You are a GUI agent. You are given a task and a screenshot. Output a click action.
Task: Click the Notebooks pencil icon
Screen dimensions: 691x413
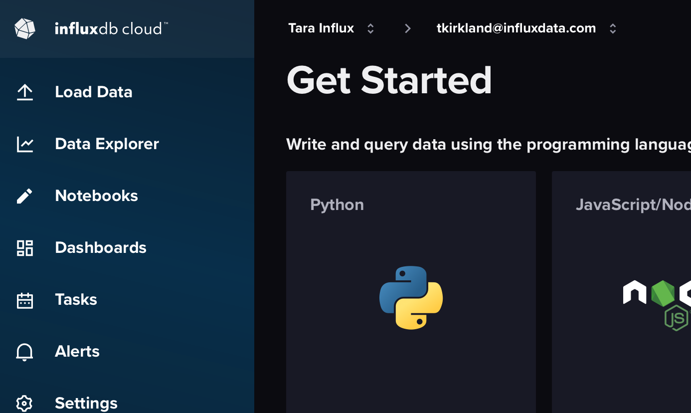24,196
